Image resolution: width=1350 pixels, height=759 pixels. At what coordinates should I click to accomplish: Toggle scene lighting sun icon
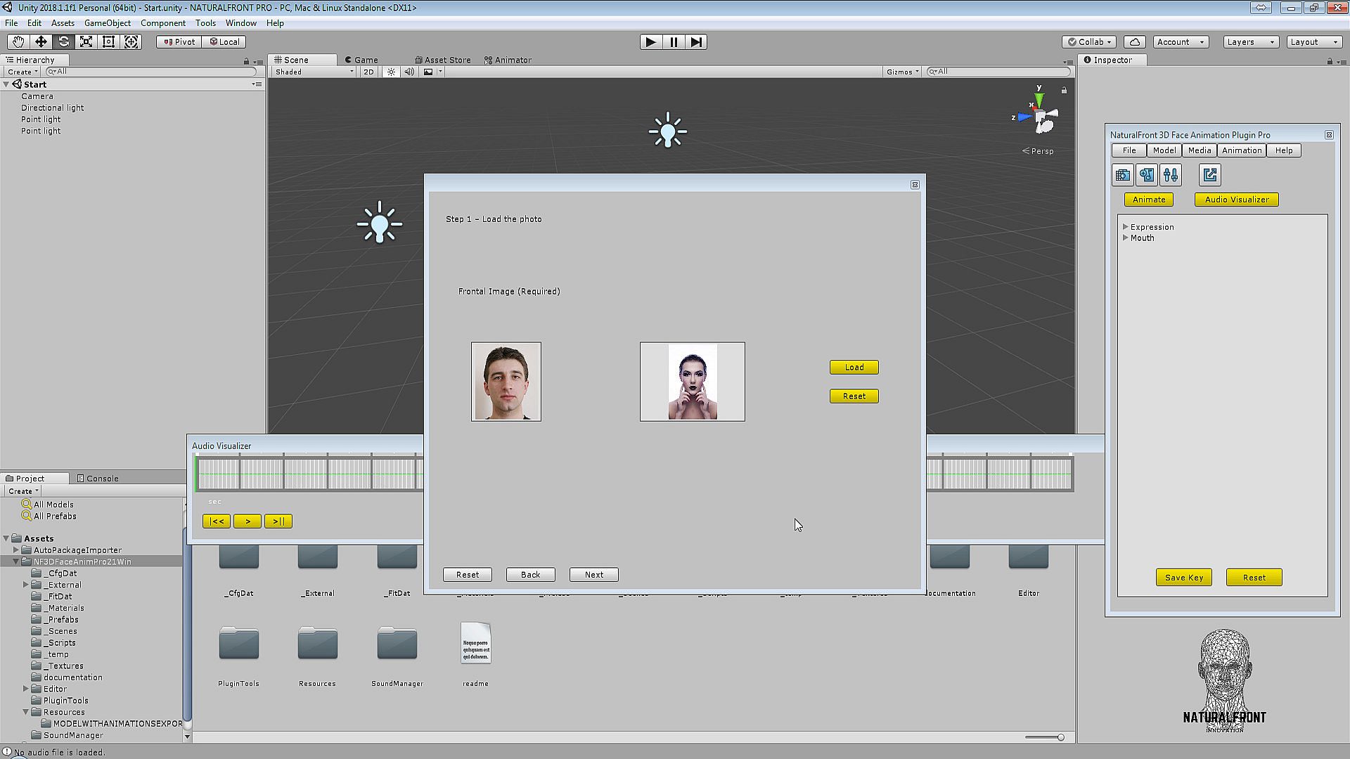[x=392, y=72]
